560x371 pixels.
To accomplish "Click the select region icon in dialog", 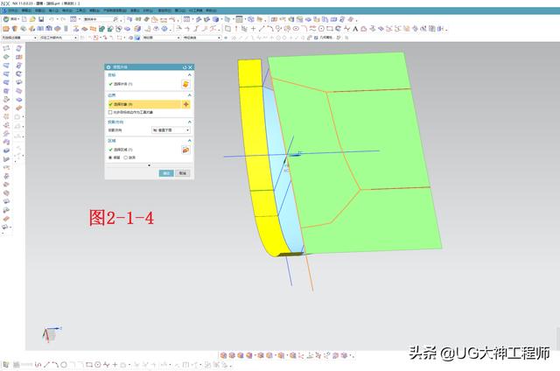I will coord(185,150).
